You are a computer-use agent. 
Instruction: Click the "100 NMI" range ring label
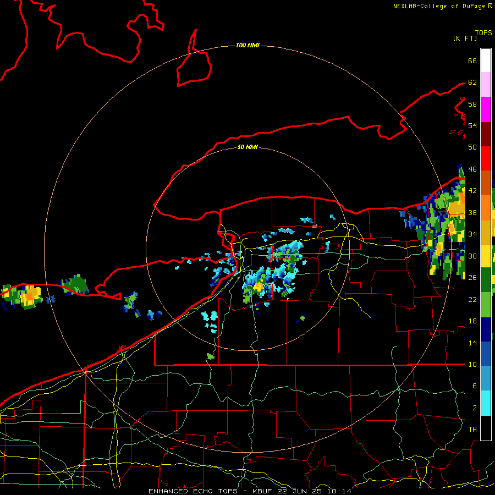click(248, 46)
